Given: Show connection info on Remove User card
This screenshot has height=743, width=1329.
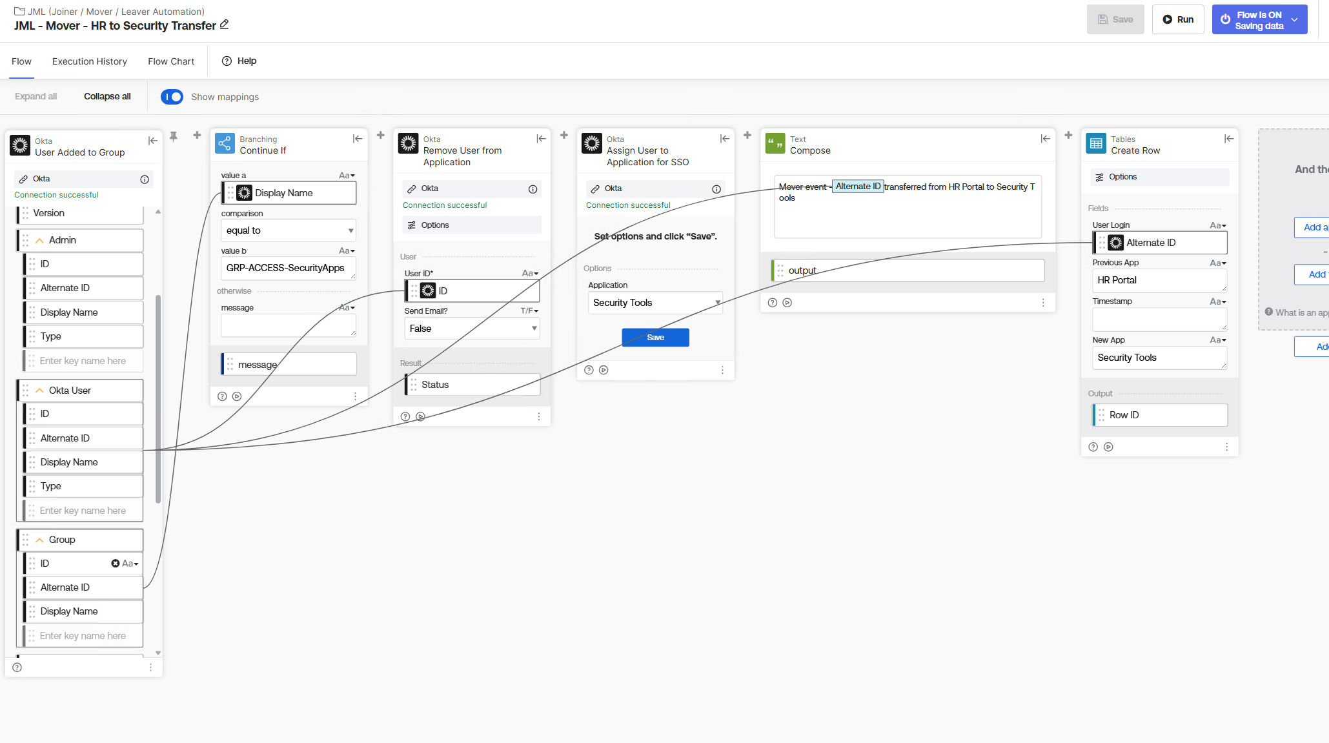Looking at the screenshot, I should tap(533, 189).
